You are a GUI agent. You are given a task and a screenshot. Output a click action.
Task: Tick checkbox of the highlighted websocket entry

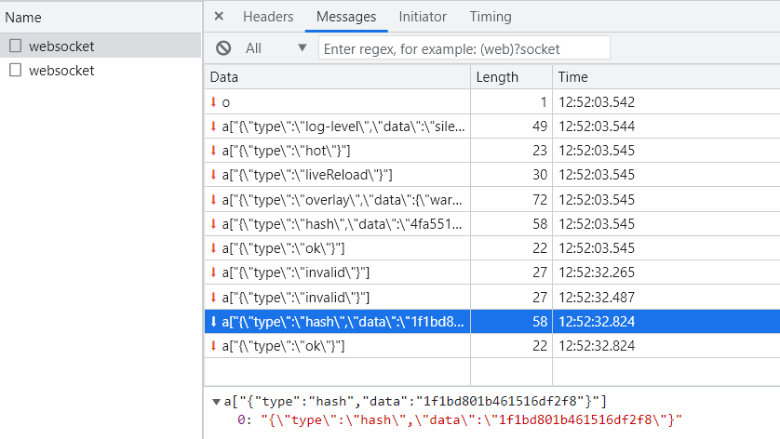(16, 46)
